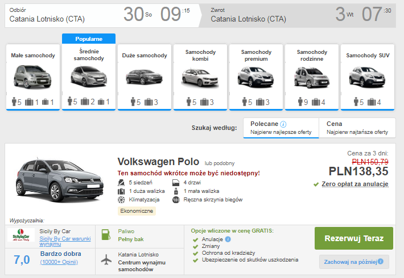Sort by Polecane best offers first
The width and height of the screenshot is (404, 278).
(281, 128)
